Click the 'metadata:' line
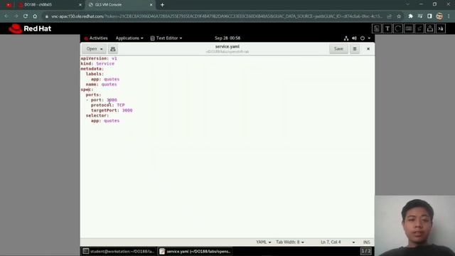Image resolution: width=455 pixels, height=256 pixels. click(92, 69)
